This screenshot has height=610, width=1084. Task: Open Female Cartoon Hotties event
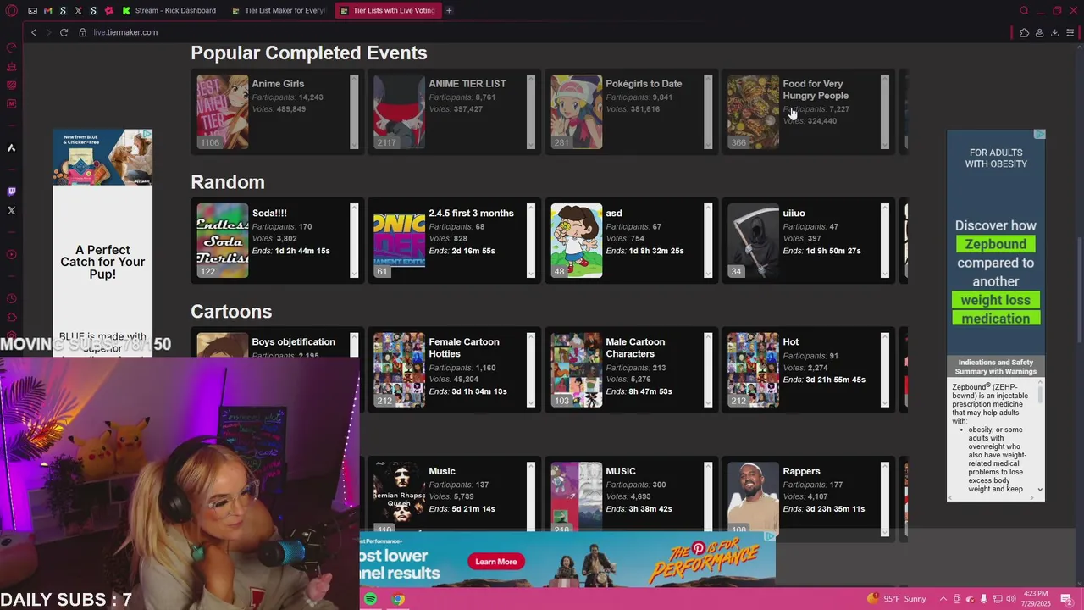click(x=454, y=369)
